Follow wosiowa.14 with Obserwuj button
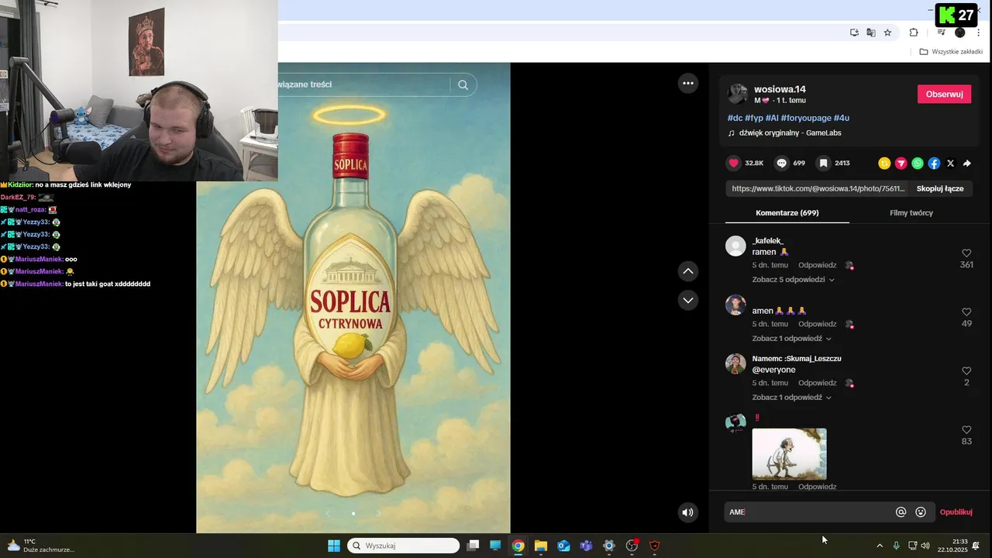The image size is (992, 558). 944,94
